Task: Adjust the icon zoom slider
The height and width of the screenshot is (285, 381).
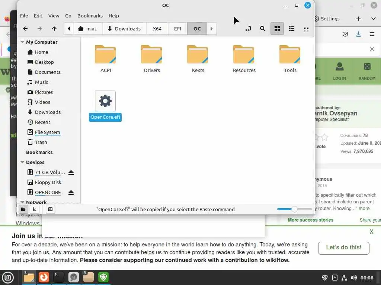Action: pos(294,209)
